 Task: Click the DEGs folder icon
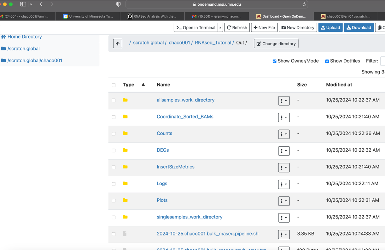point(125,150)
